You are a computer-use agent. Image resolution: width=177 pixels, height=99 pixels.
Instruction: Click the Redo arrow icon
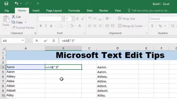pyautogui.click(x=27, y=4)
